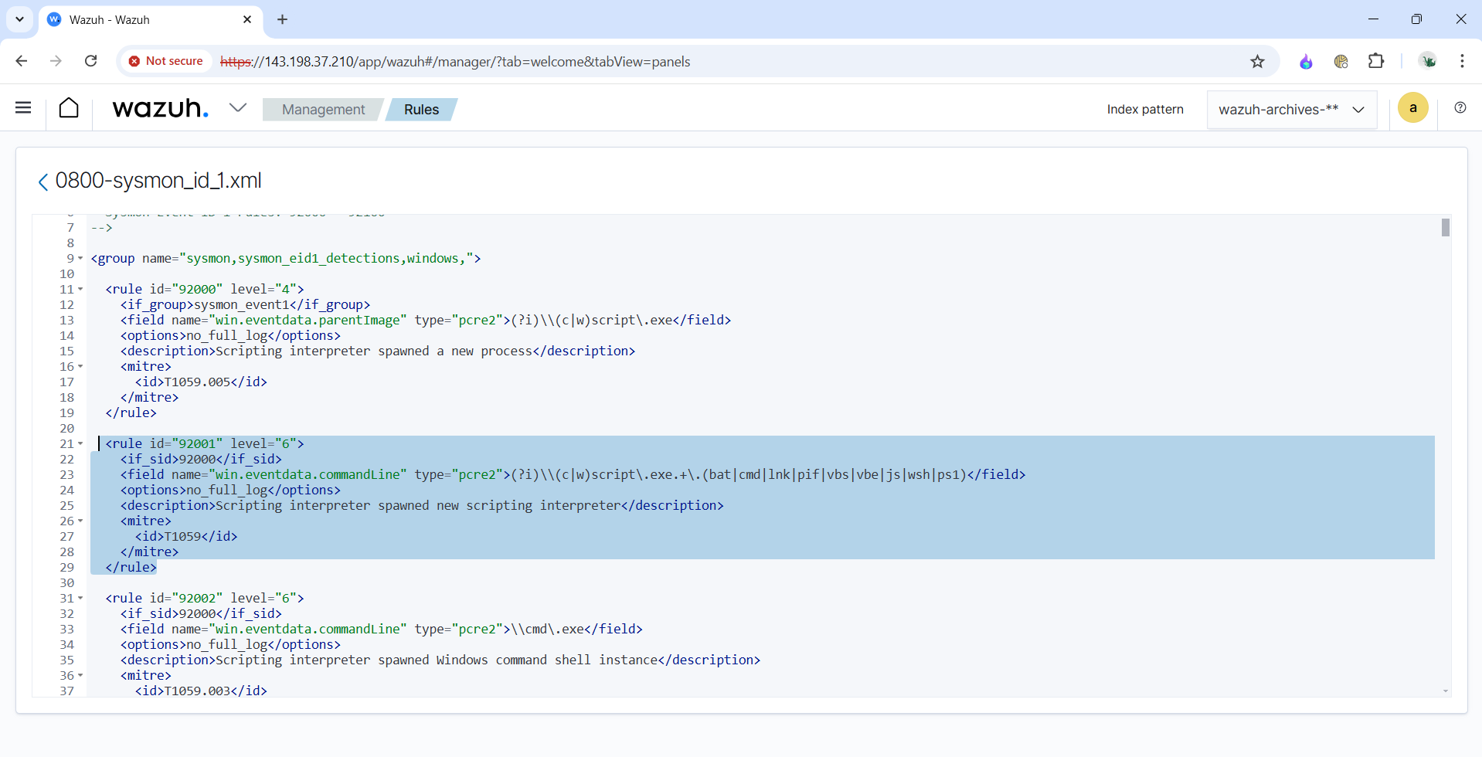Viewport: 1482px width, 757px height.
Task: Collapse the group fold arrow at line 9
Action: click(x=80, y=259)
